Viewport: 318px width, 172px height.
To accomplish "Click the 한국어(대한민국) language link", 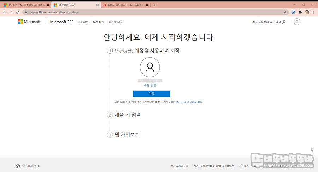I will pyautogui.click(x=31, y=166).
